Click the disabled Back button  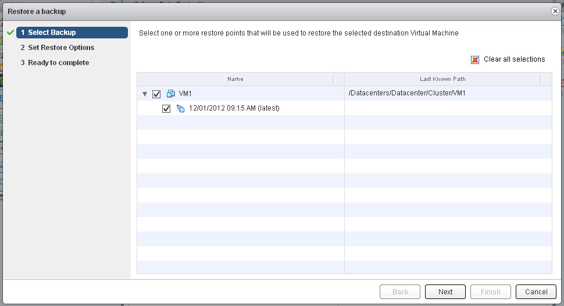[x=400, y=291]
